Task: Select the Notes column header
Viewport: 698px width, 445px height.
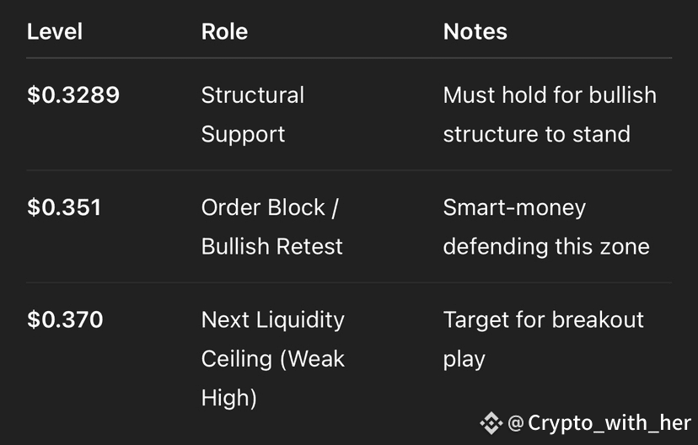Action: click(x=475, y=31)
